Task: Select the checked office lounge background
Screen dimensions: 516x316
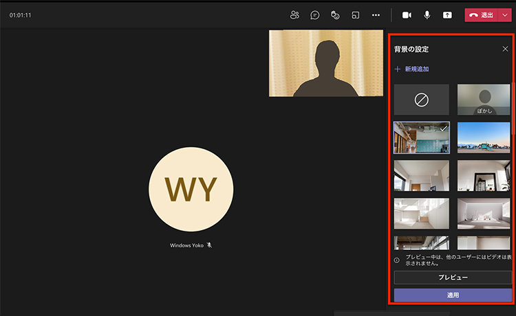Action: pyautogui.click(x=421, y=137)
